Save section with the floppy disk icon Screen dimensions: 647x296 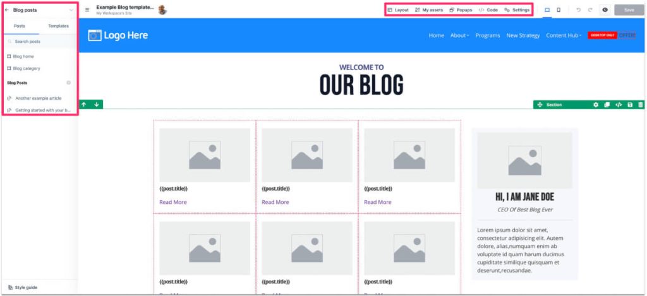click(x=630, y=105)
